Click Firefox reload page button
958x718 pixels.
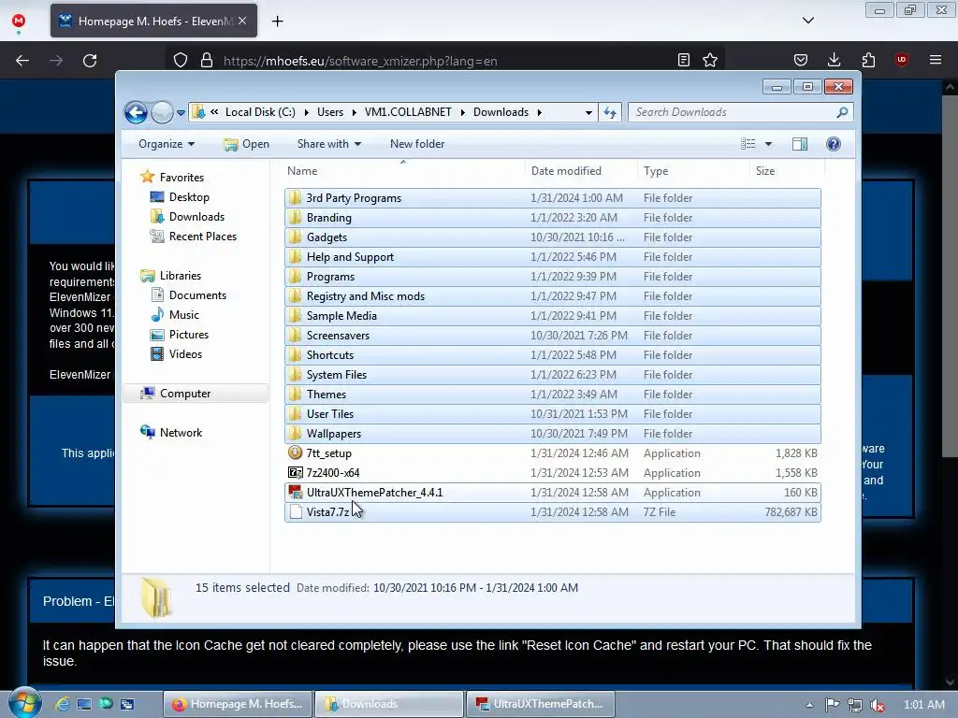(x=90, y=61)
